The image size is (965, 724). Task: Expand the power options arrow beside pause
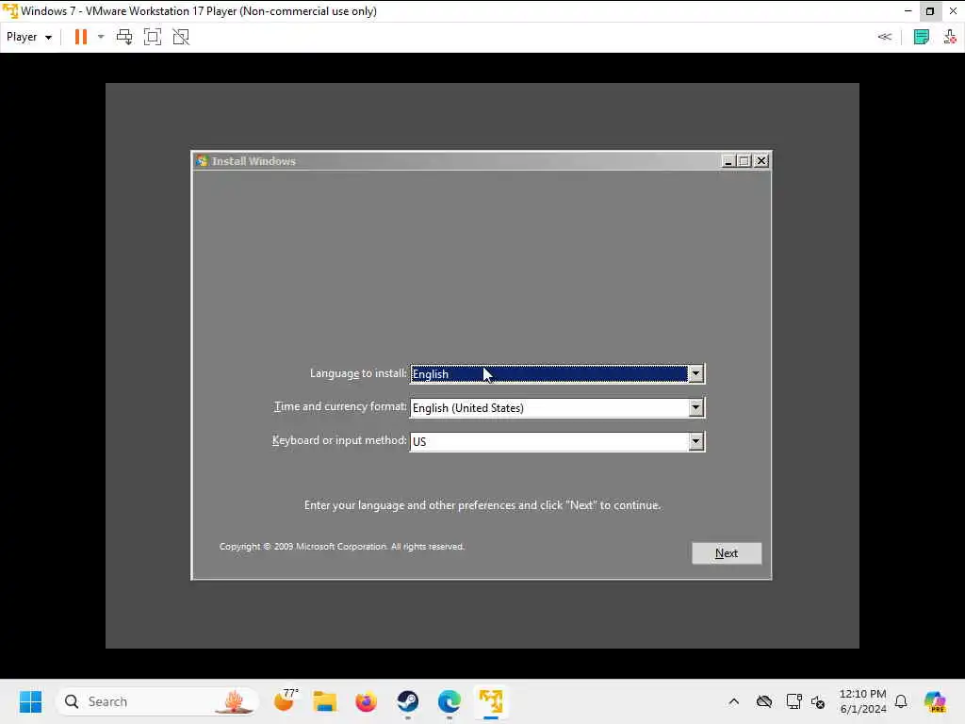(101, 37)
